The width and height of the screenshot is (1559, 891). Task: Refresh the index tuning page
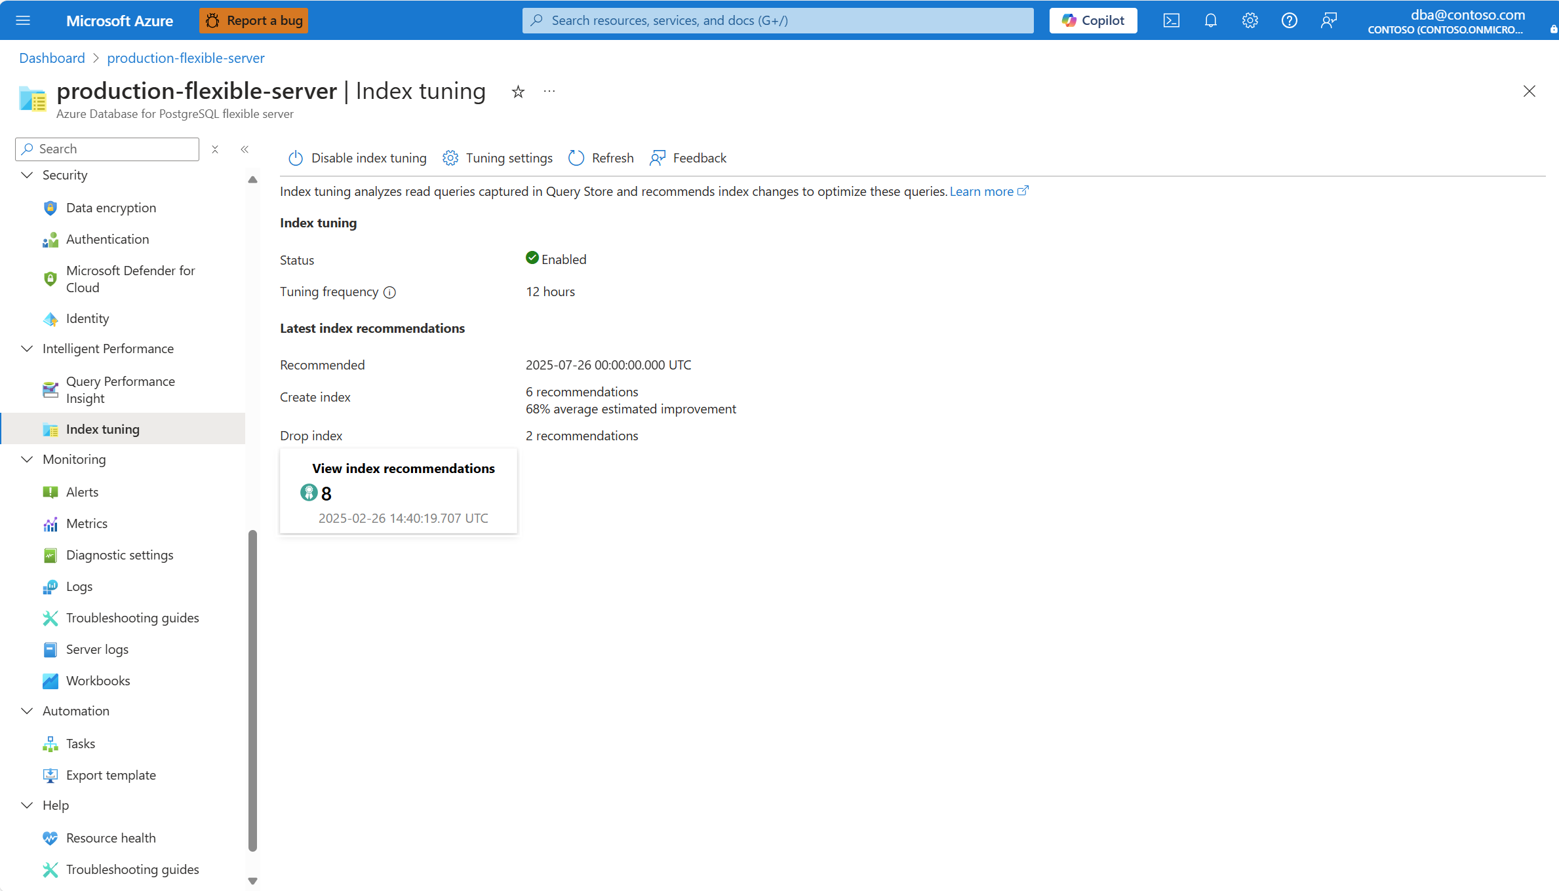click(601, 158)
